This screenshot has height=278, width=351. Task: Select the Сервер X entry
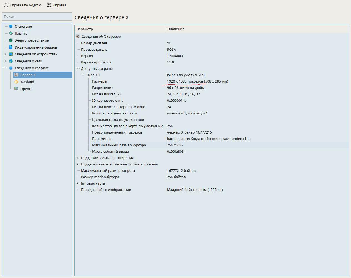pyautogui.click(x=43, y=75)
